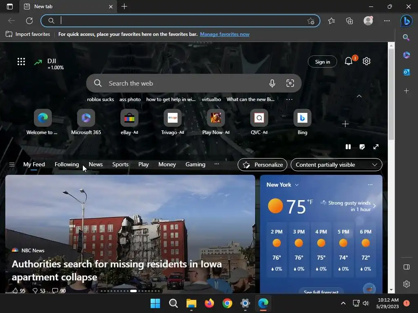Search recent query 'virtualbo'
418x313 pixels.
coord(211,99)
